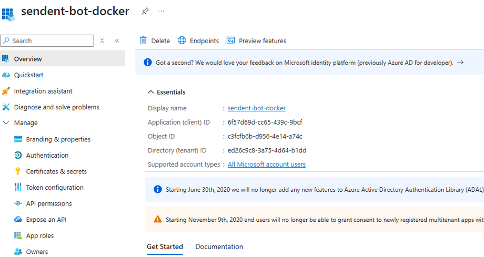Collapse the Essentials section

pyautogui.click(x=150, y=92)
